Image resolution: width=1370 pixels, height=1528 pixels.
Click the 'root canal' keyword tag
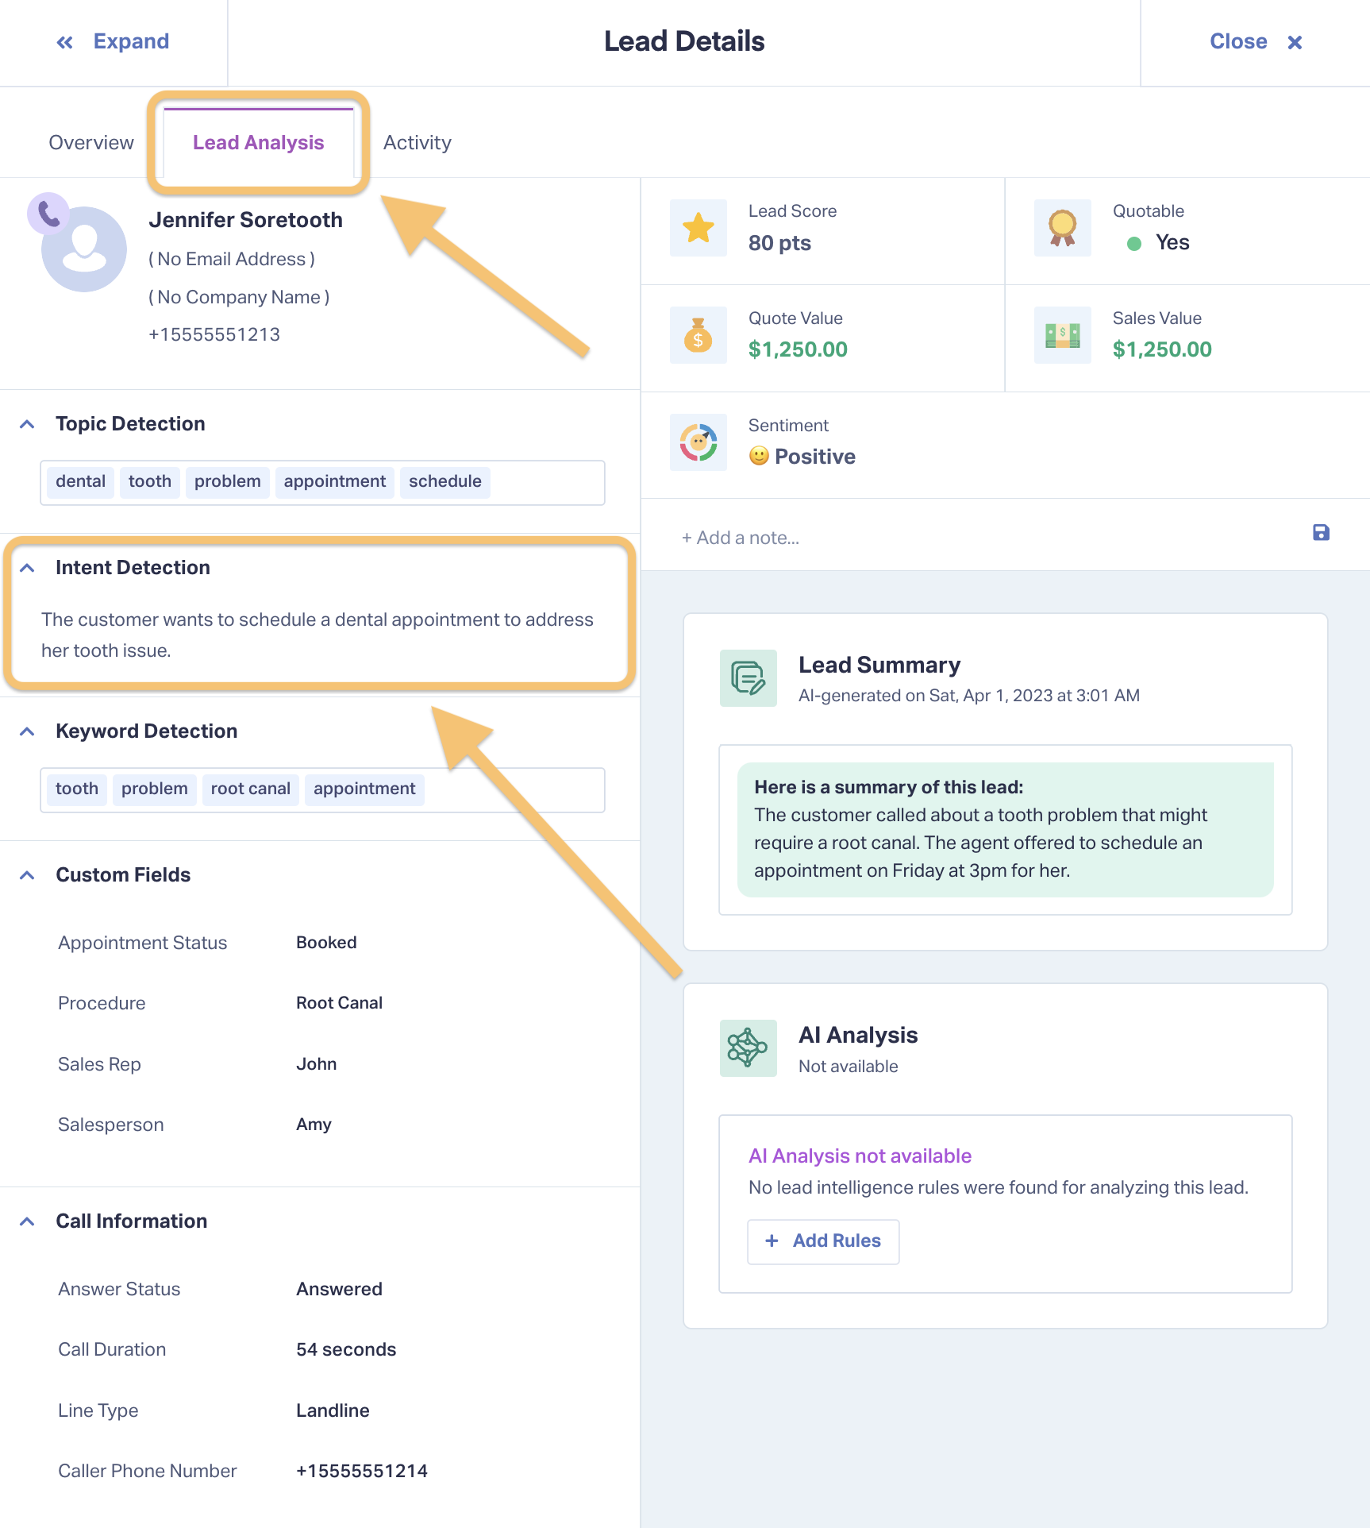pyautogui.click(x=251, y=789)
